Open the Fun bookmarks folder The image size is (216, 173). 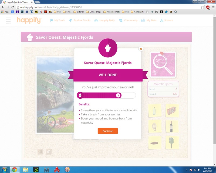point(125,12)
